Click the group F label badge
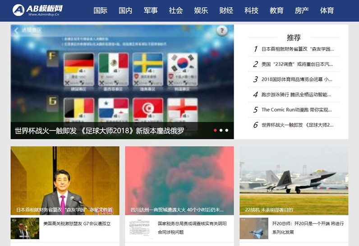Viewport: 359px width, 246px height. [x=52, y=59]
